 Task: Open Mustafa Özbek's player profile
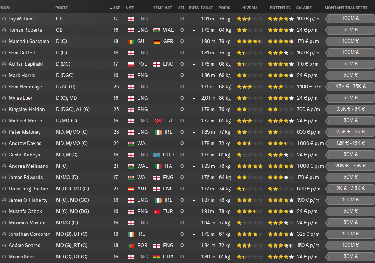25,211
